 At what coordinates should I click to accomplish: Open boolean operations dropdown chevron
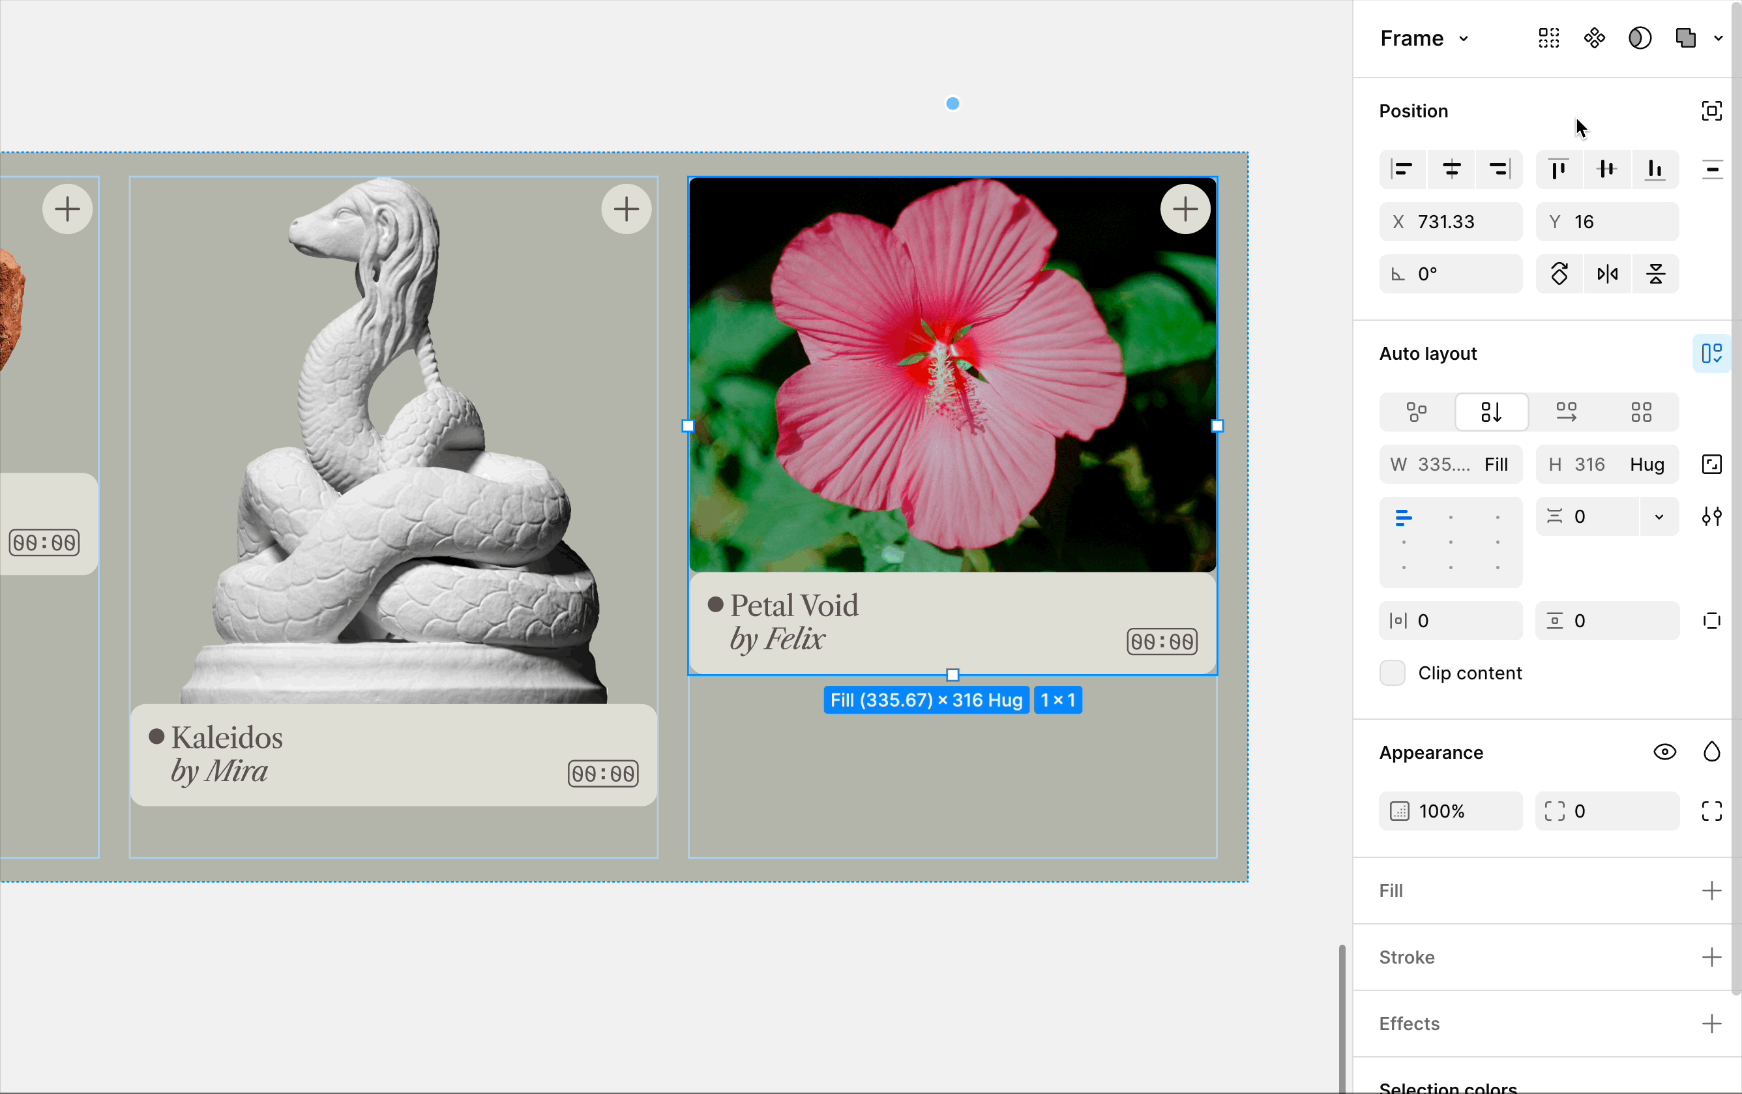[1718, 38]
